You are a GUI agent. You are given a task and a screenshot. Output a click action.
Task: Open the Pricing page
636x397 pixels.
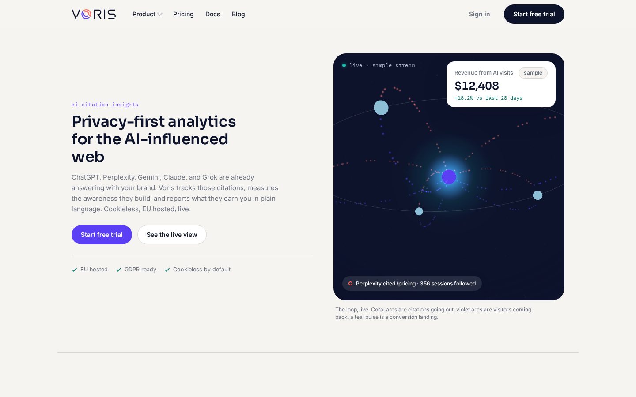point(183,14)
